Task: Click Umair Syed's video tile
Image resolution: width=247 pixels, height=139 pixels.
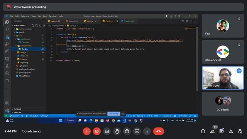Action: (223, 78)
